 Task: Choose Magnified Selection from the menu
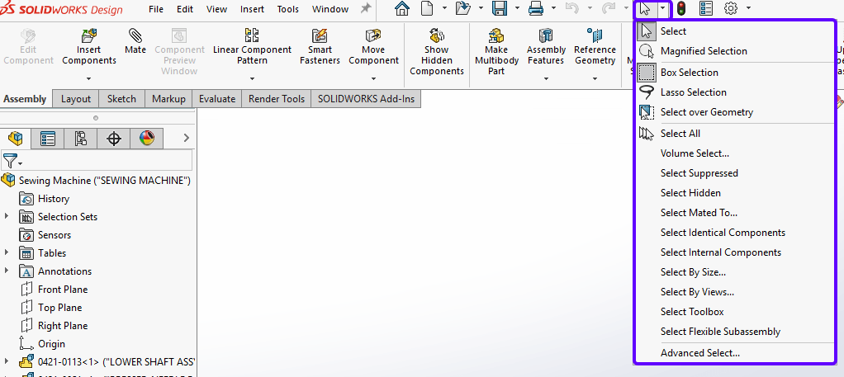click(x=735, y=51)
